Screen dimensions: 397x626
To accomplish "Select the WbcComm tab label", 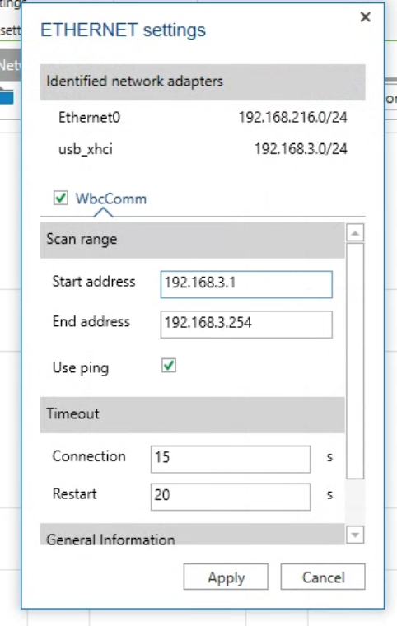I will [x=111, y=199].
